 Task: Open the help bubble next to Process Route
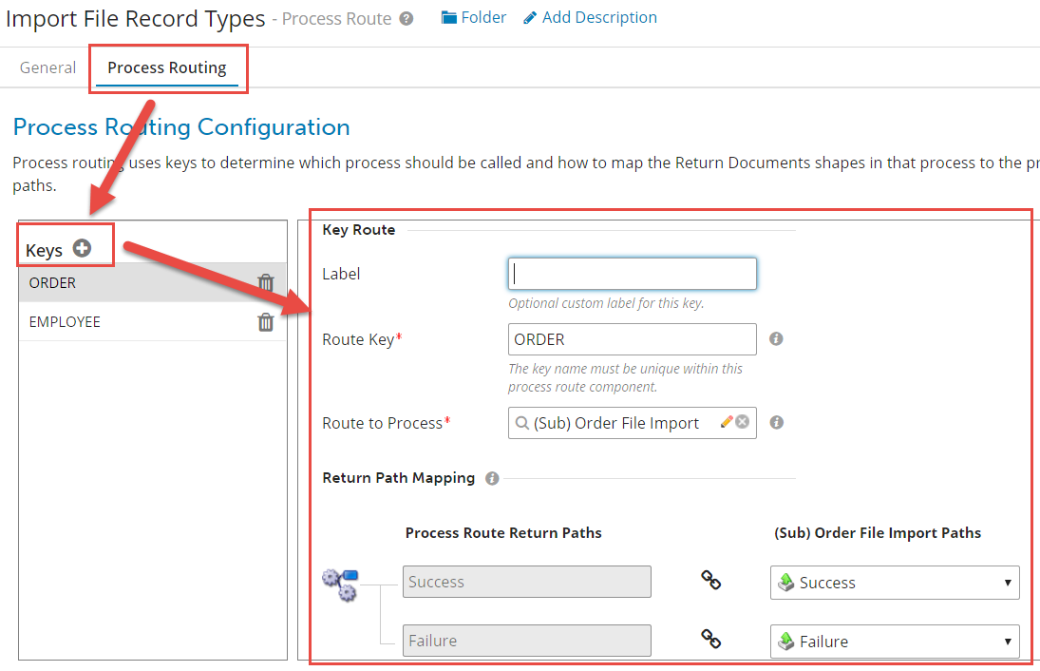pyautogui.click(x=405, y=17)
